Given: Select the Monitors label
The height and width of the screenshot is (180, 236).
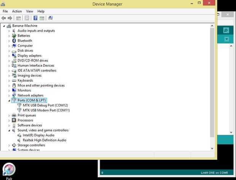Looking at the screenshot, I should coord(24,90).
